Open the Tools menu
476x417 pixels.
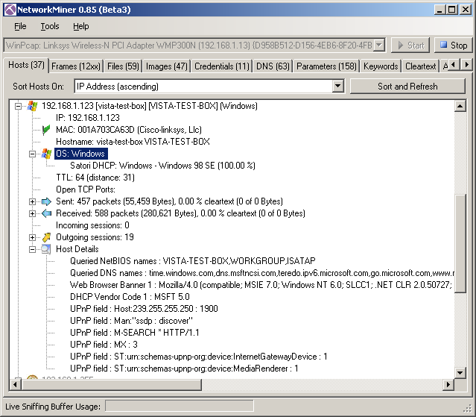click(50, 26)
